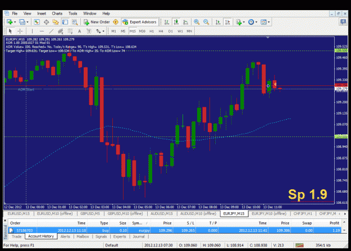The height and width of the screenshot is (251, 351).
Task: Toggle the Terminal window toolbar icon
Action: 65,22
